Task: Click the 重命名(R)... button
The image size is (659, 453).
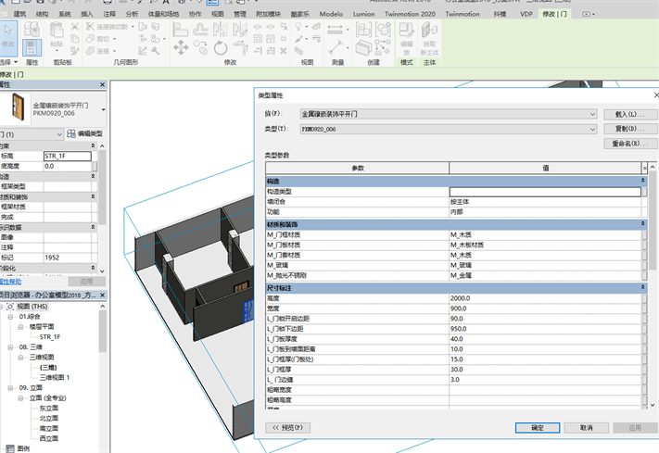Action: coord(630,144)
